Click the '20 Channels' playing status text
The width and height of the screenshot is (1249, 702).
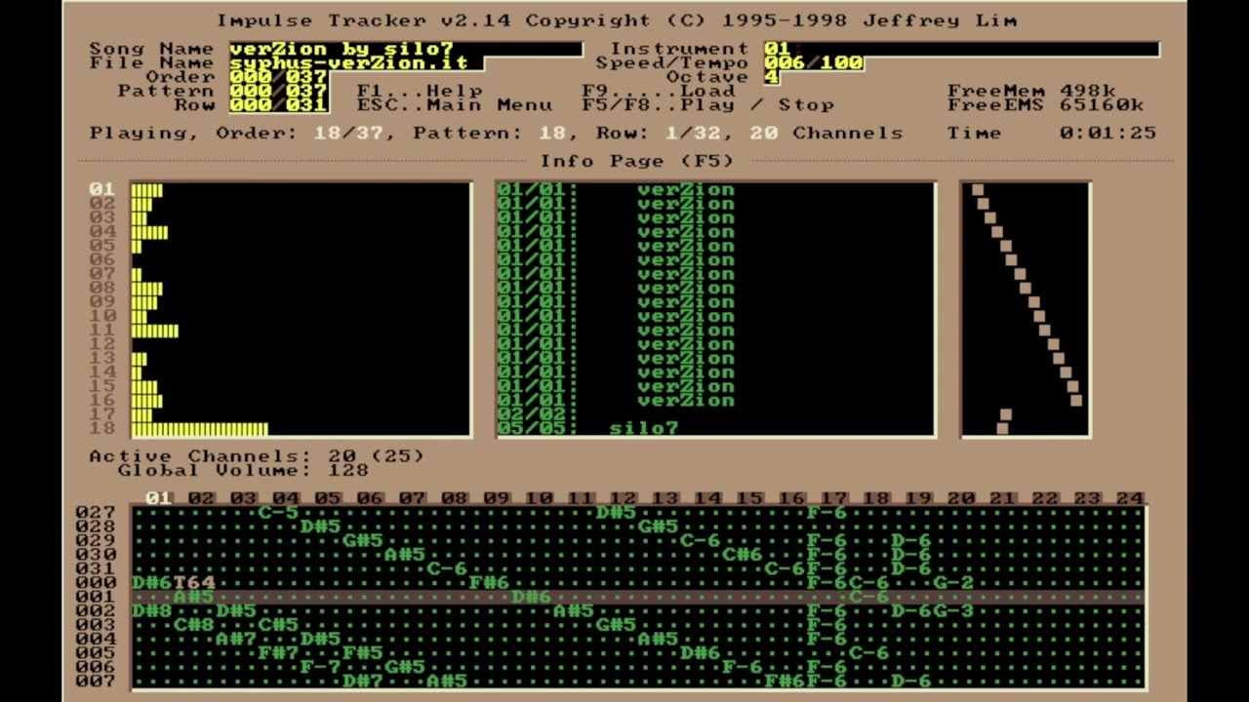coord(826,133)
